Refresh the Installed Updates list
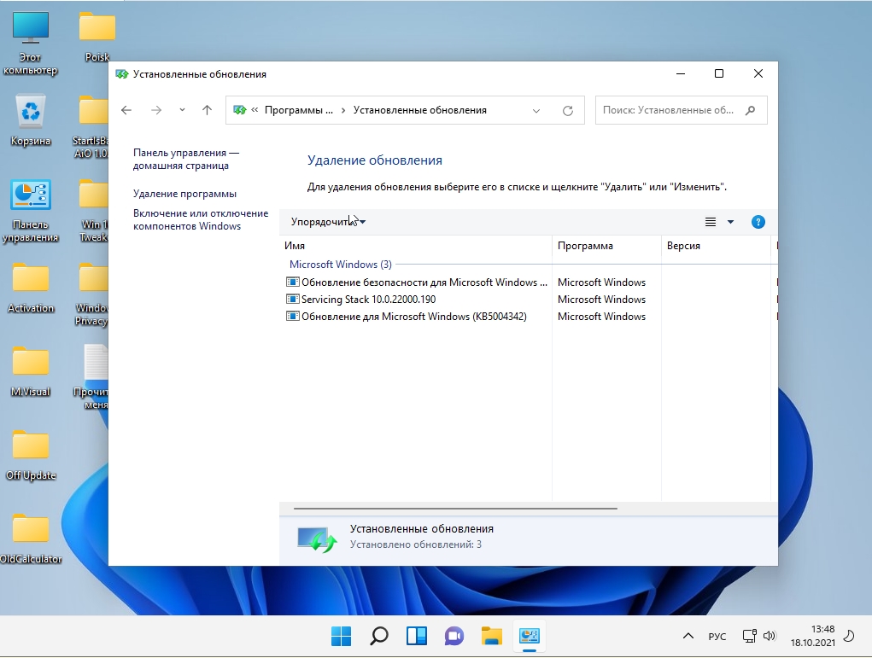Image resolution: width=872 pixels, height=658 pixels. point(567,110)
